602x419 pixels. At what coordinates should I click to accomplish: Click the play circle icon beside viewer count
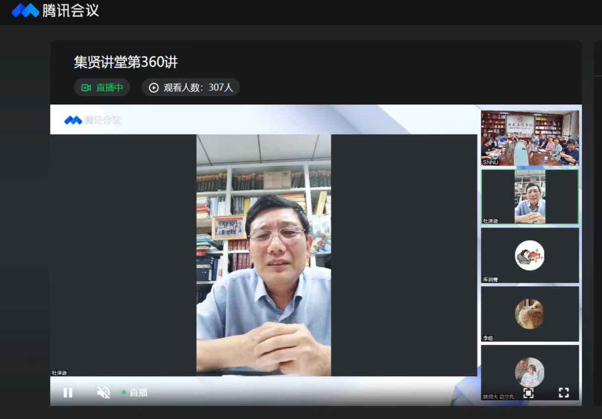(x=154, y=88)
